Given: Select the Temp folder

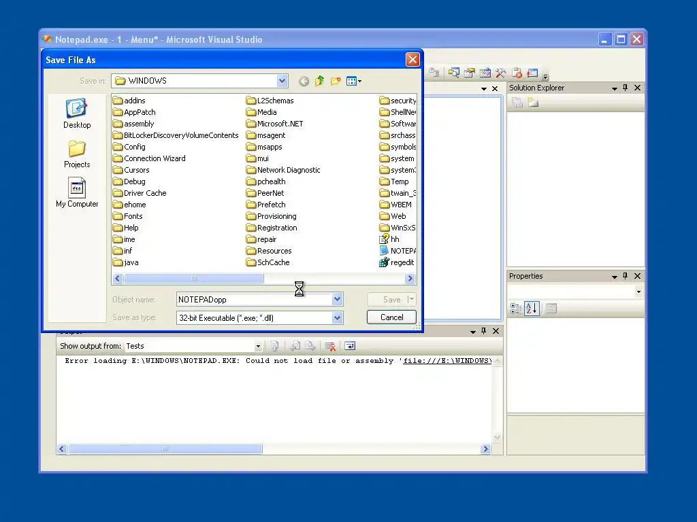Looking at the screenshot, I should tap(394, 181).
